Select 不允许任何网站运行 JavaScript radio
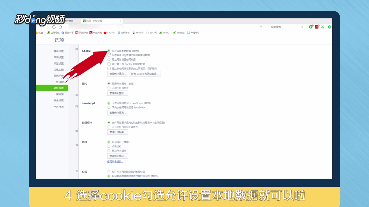Image resolution: width=369 pixels, height=207 pixels. click(x=109, y=108)
